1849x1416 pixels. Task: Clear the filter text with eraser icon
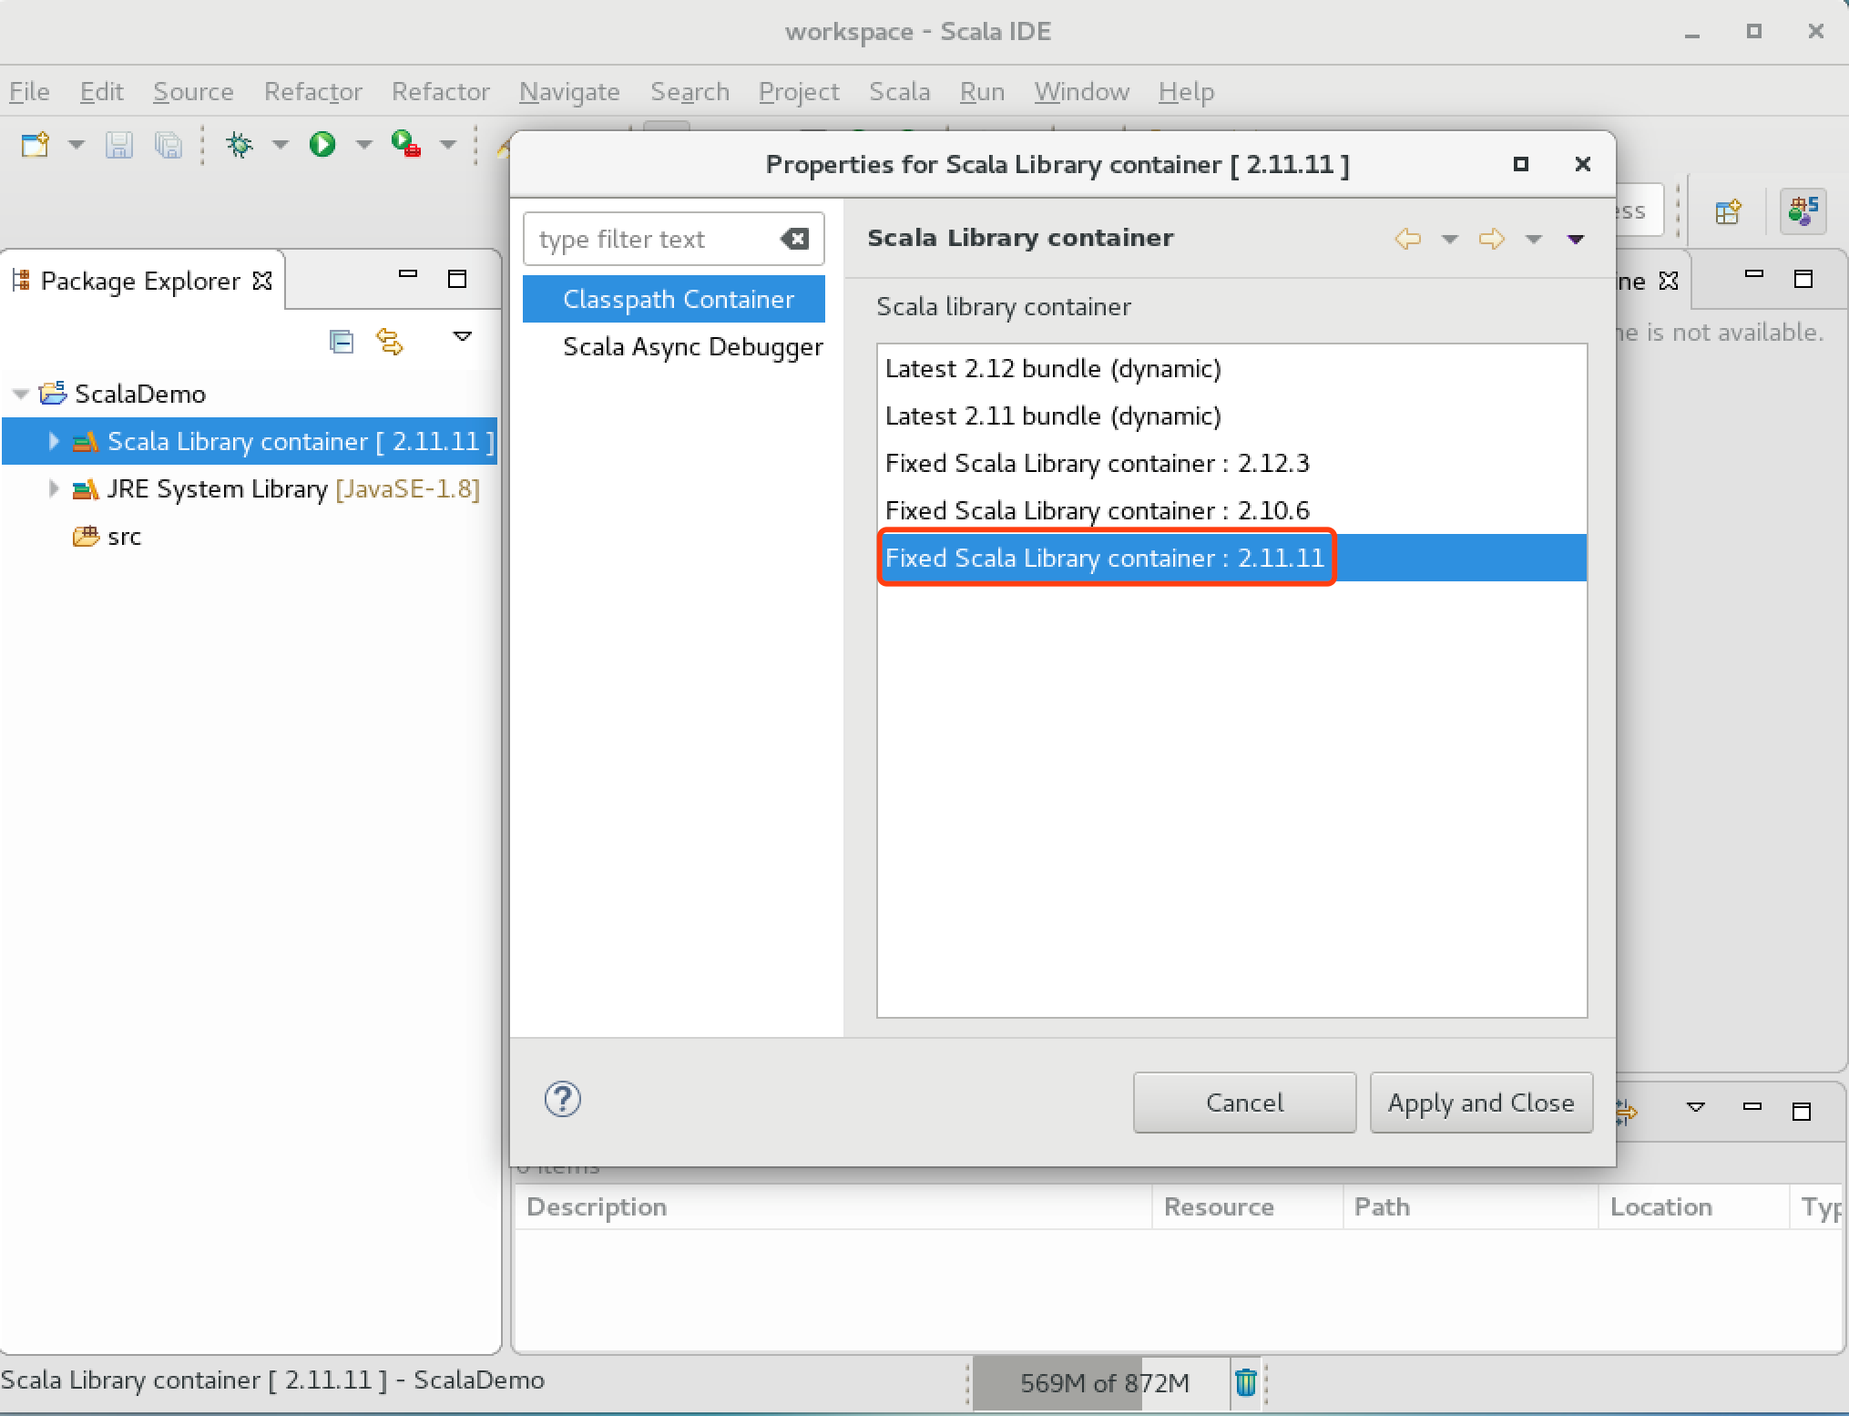point(794,239)
